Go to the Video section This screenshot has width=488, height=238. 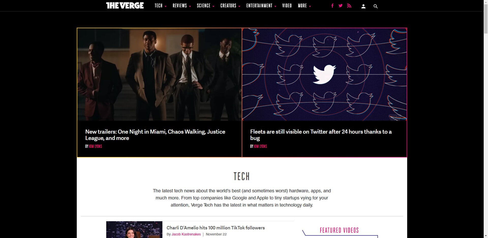point(287,6)
